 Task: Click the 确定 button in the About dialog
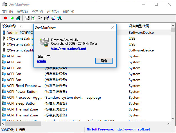pos(104,61)
